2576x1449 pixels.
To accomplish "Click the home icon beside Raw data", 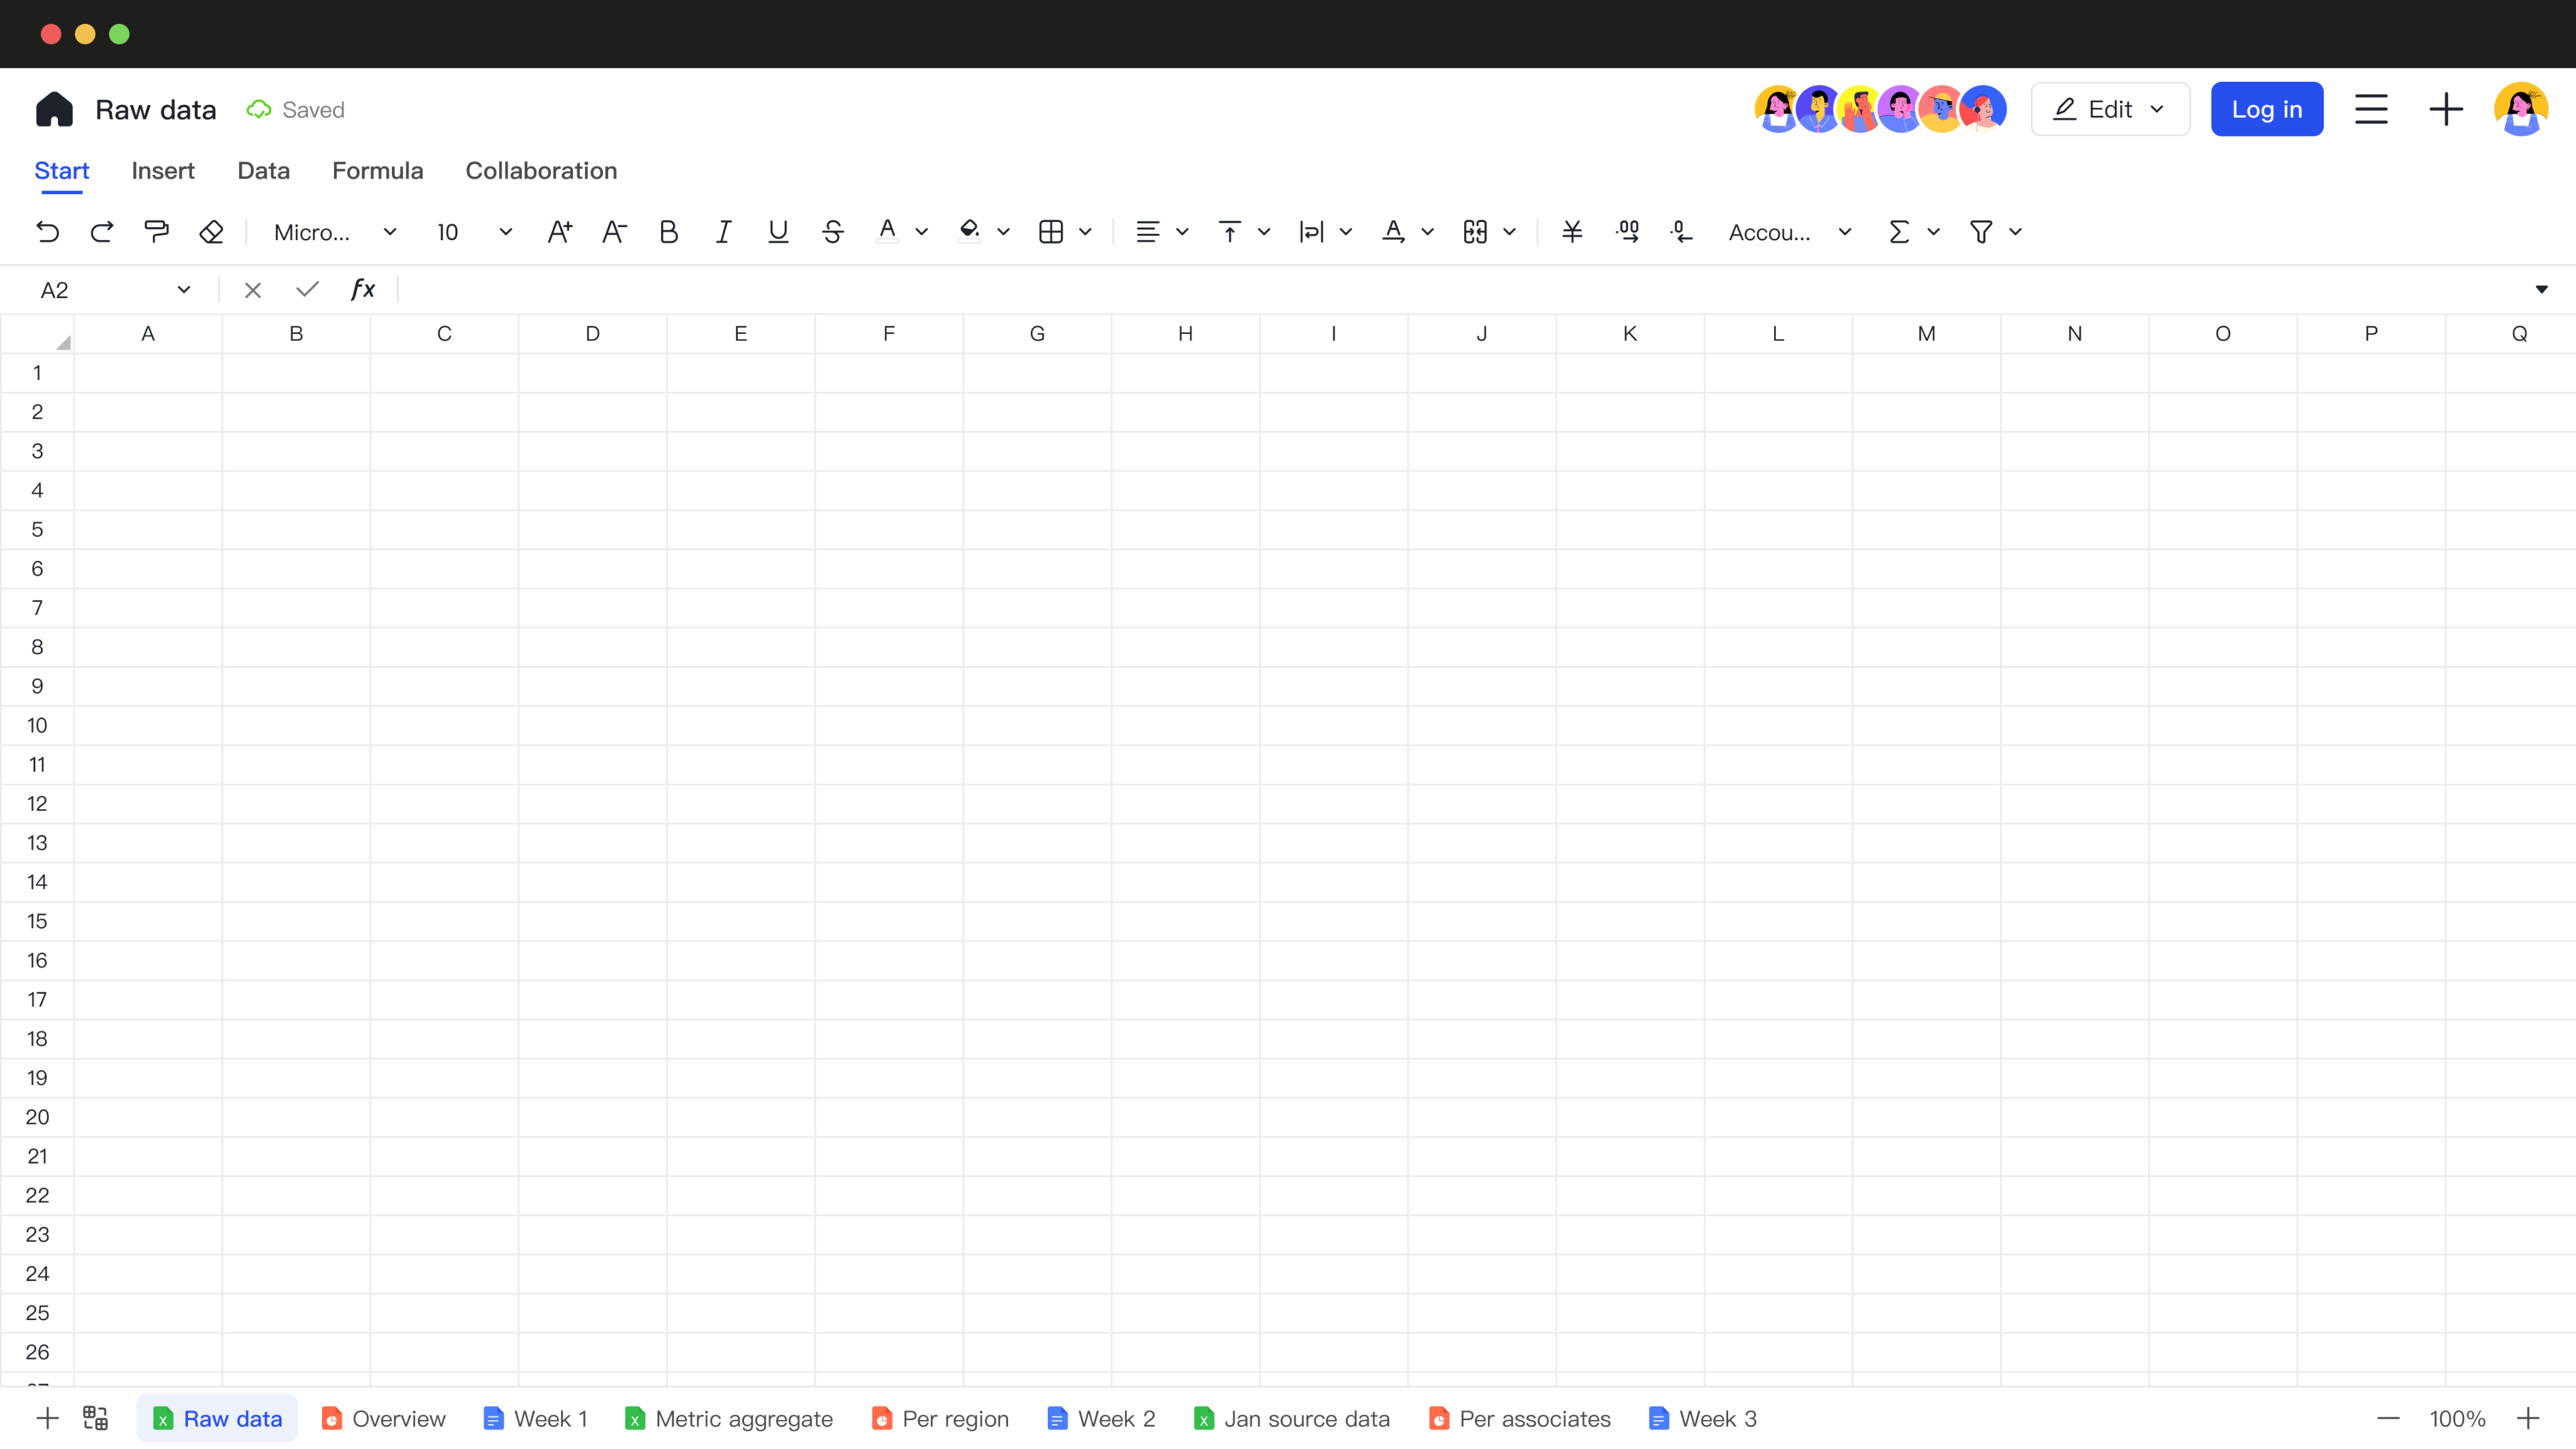I will coord(54,109).
